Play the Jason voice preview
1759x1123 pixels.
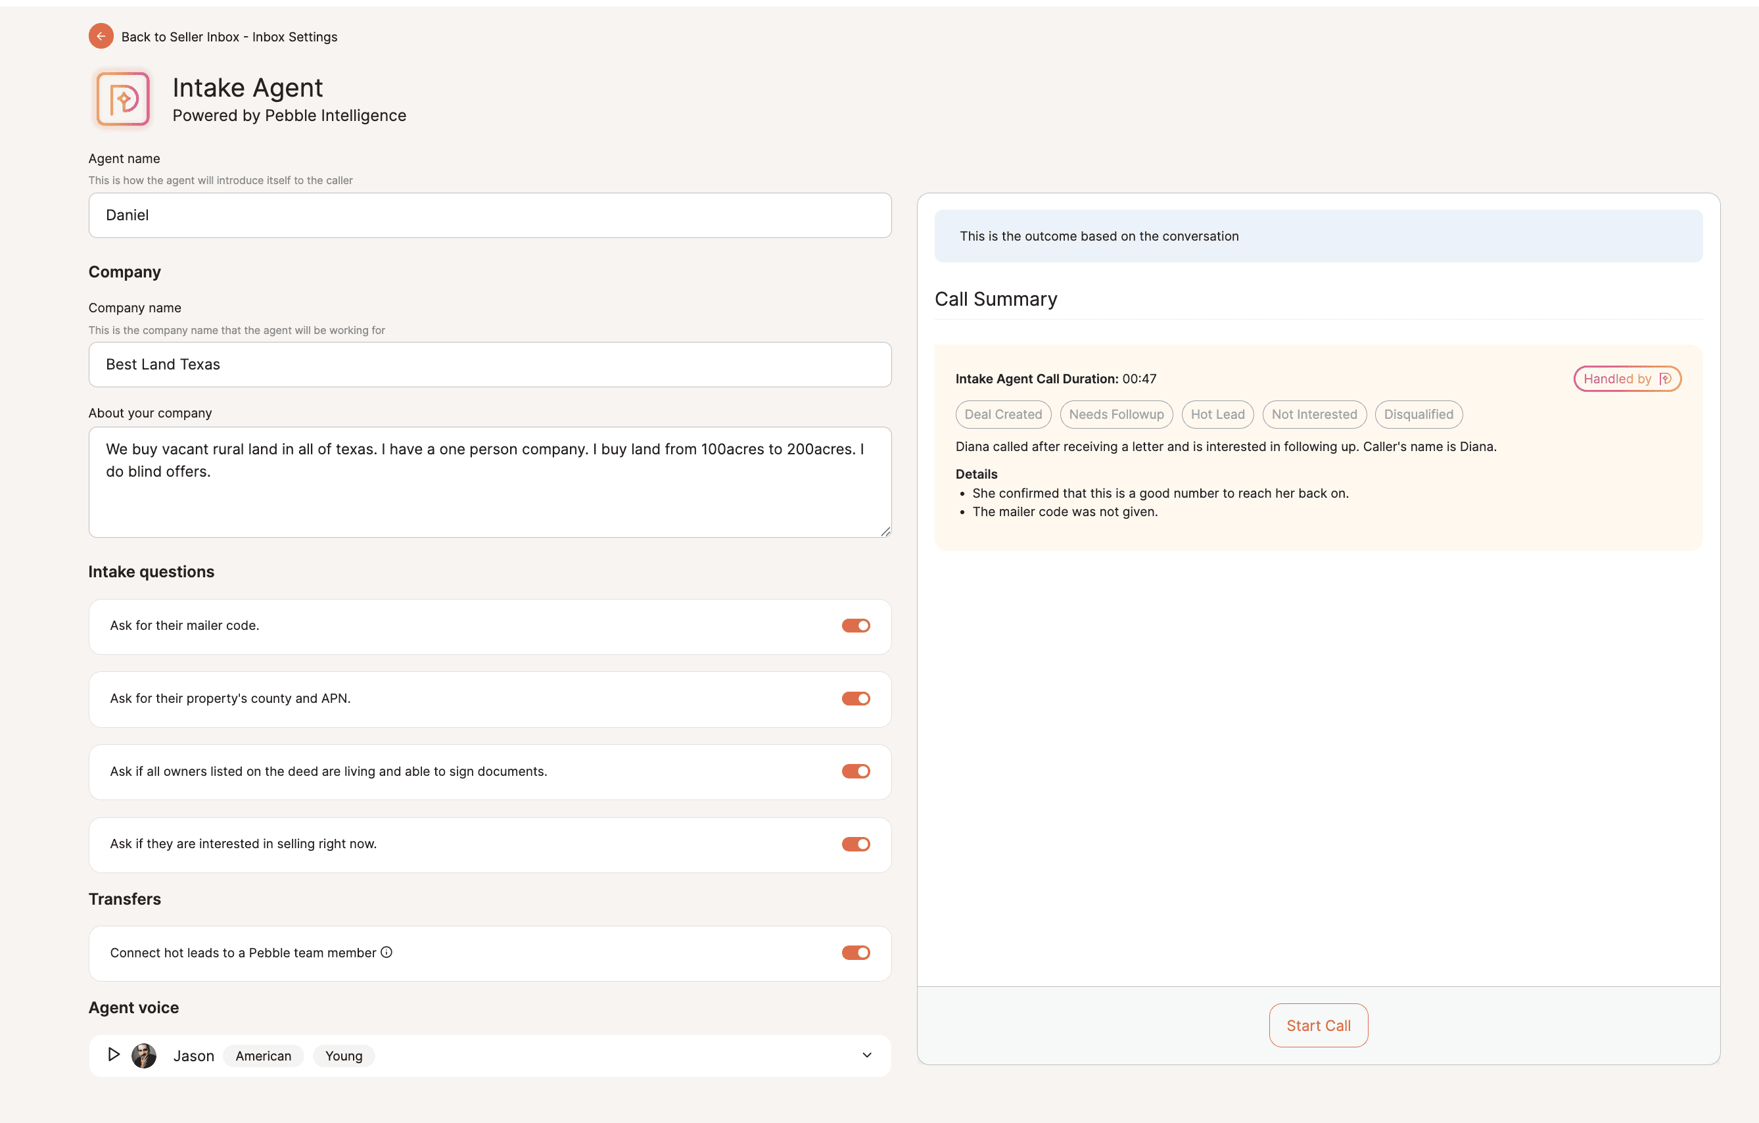113,1055
